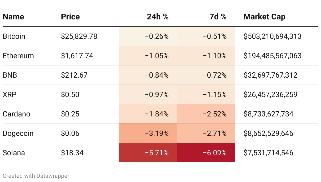This screenshot has width=321, height=182.
Task: Click Ethereum's −1.05% 24h cell
Action: point(148,56)
